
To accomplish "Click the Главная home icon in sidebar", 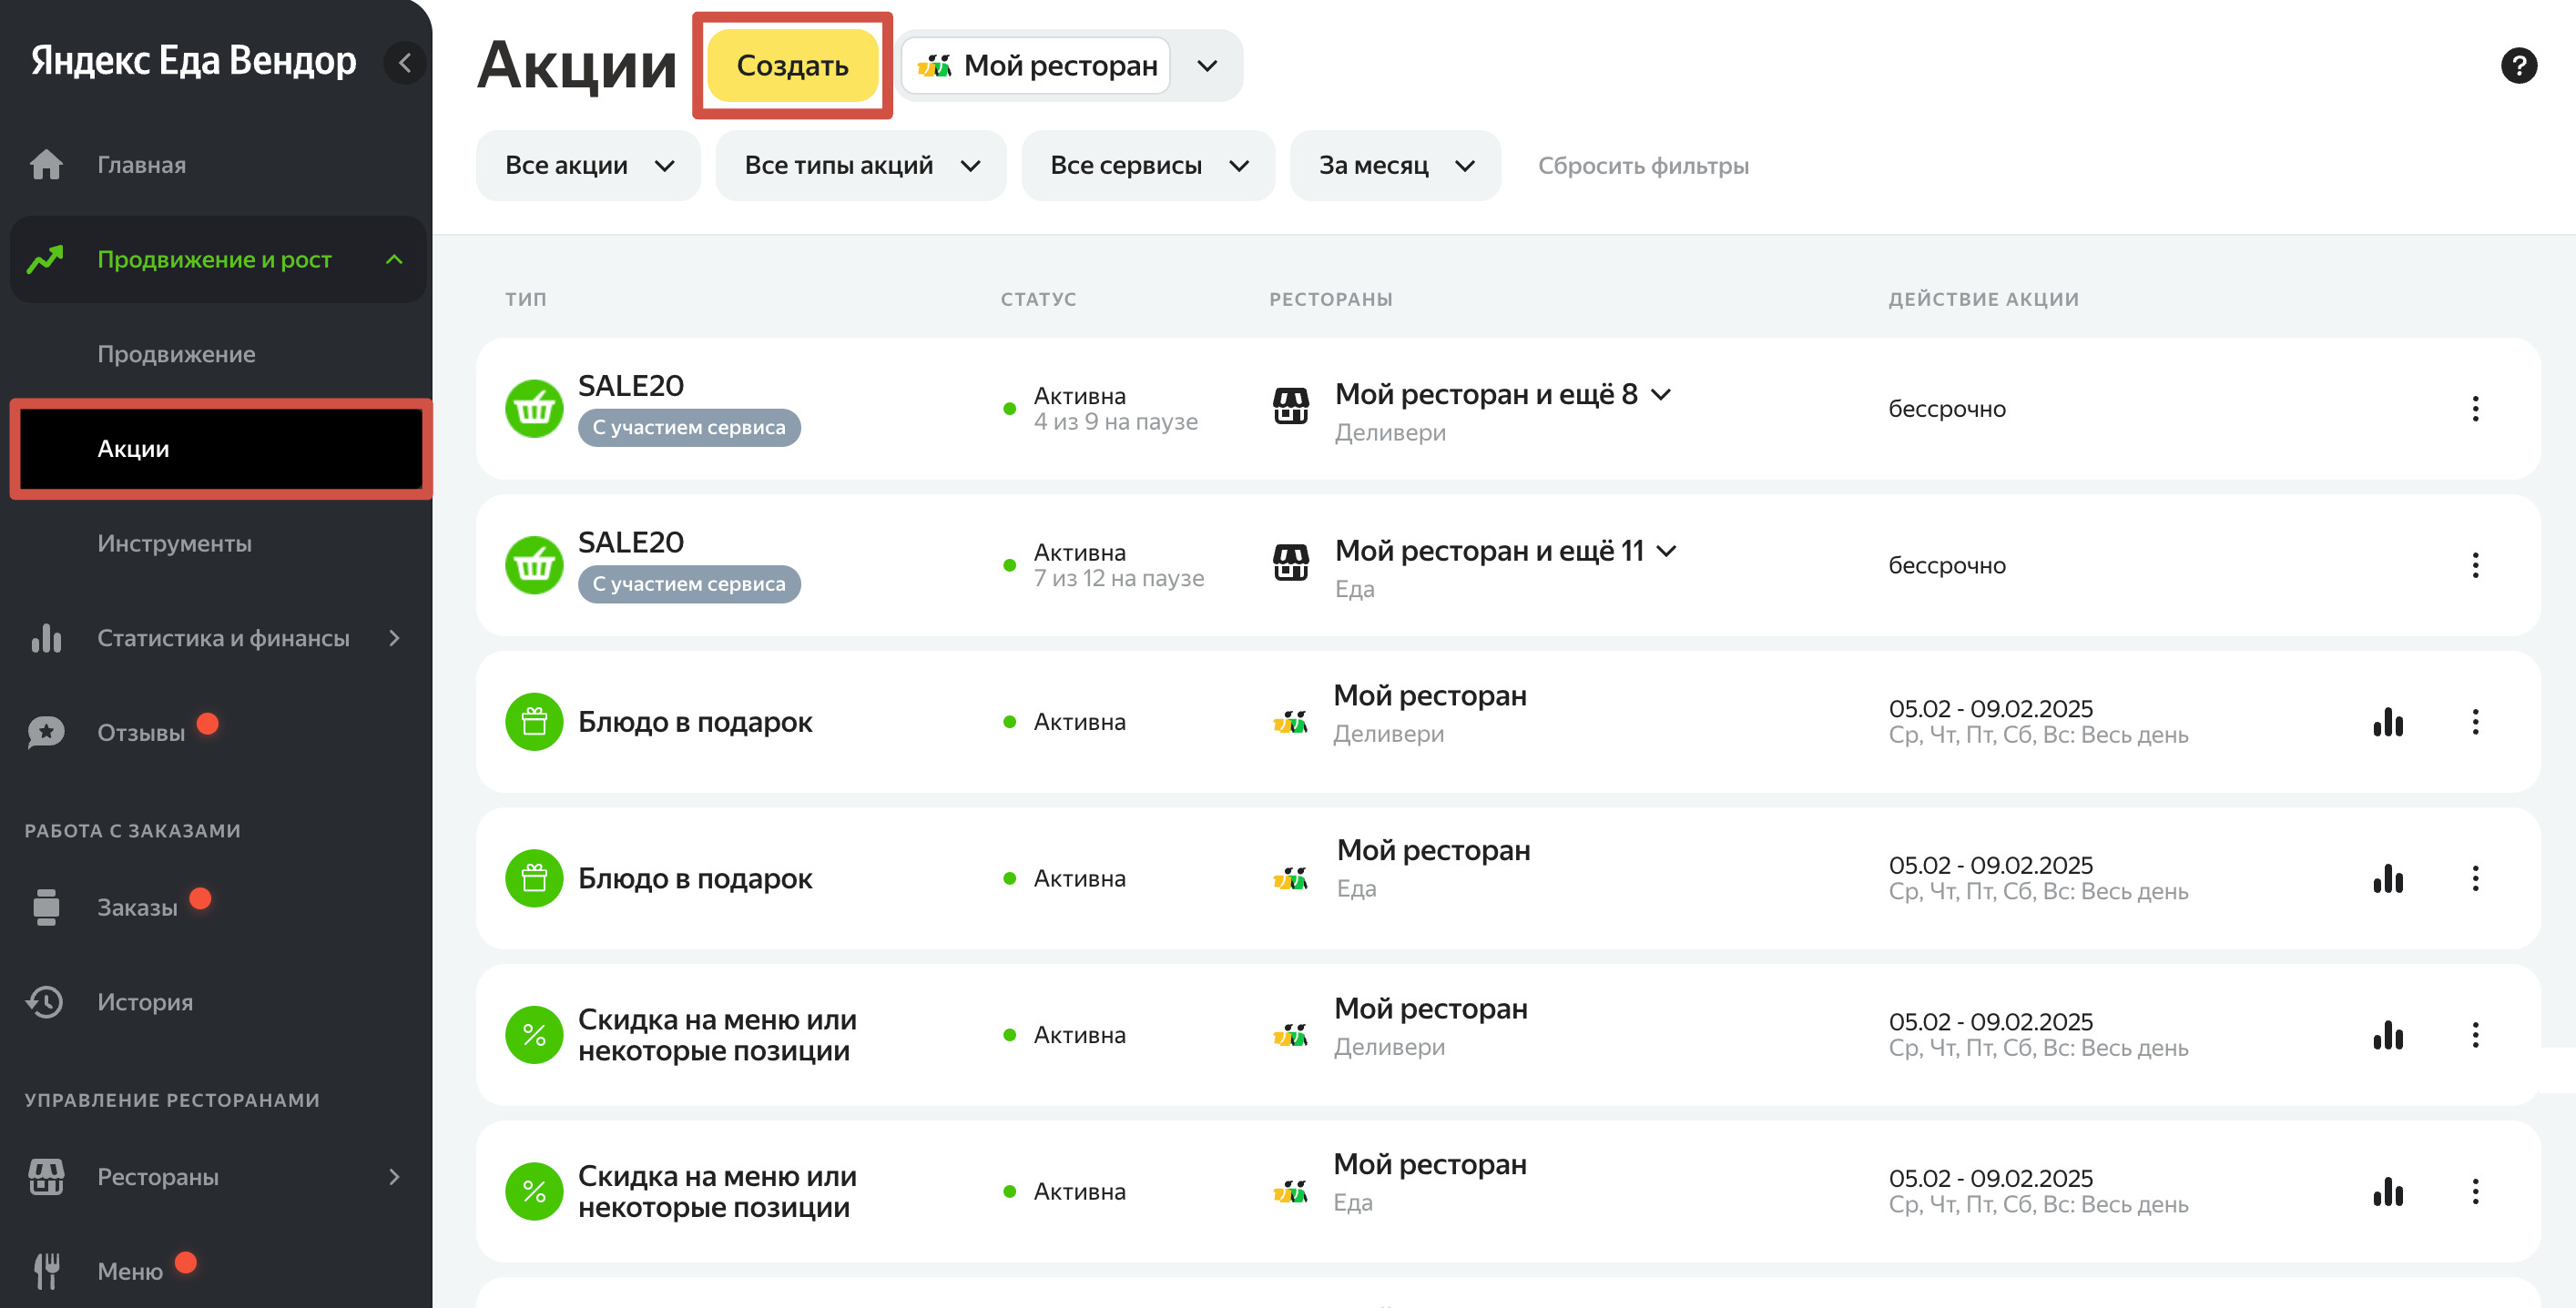I will click(46, 165).
